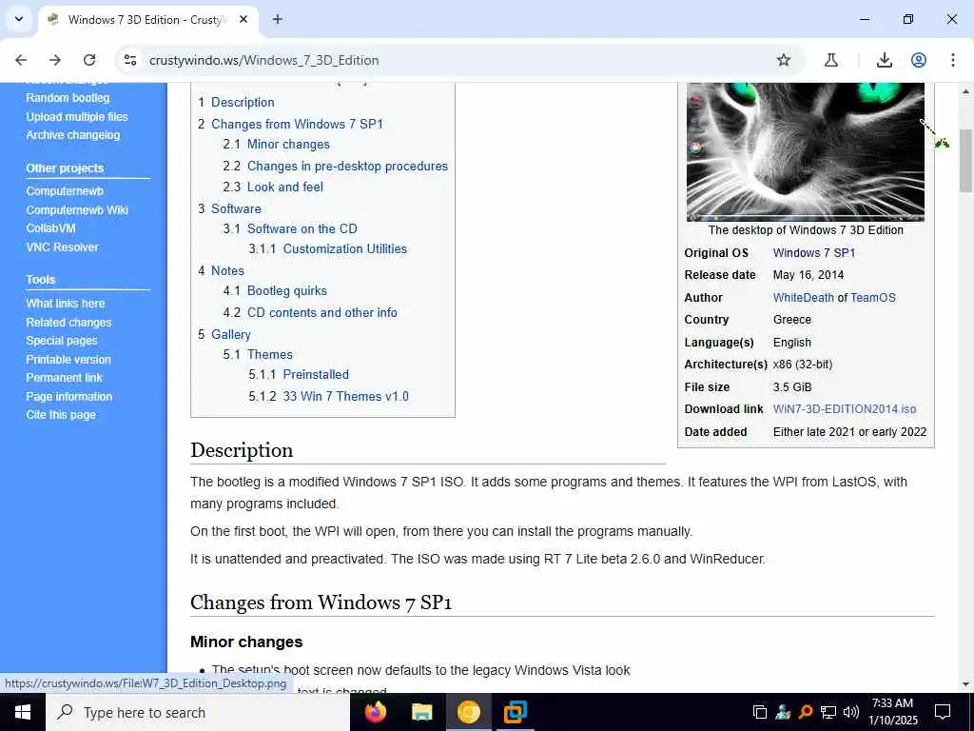This screenshot has width=974, height=731.
Task: Bookmark this page with the star icon
Action: (784, 60)
